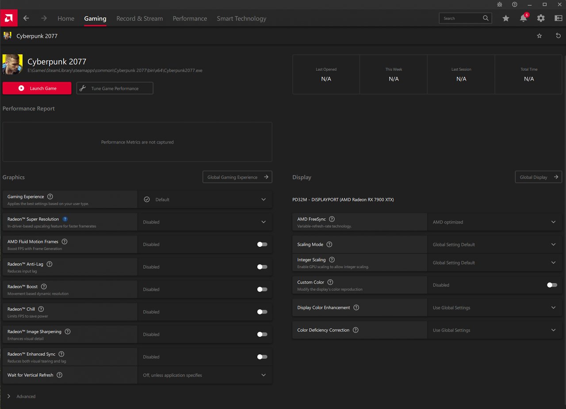The height and width of the screenshot is (409, 566).
Task: Reset game profile with circular arrow
Action: [558, 36]
